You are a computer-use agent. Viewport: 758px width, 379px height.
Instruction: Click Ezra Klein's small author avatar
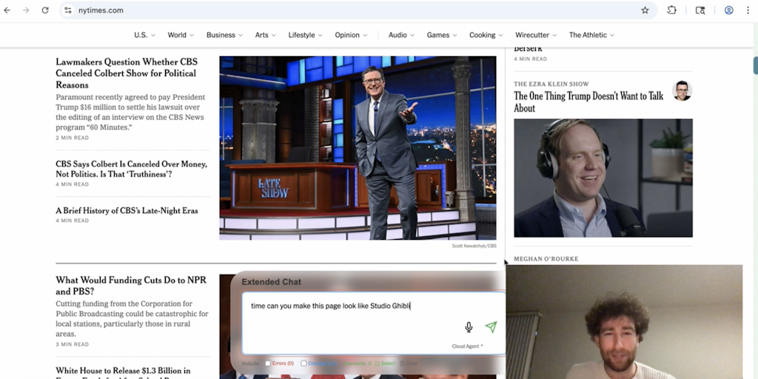[x=682, y=91]
